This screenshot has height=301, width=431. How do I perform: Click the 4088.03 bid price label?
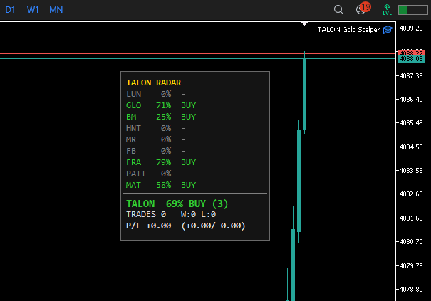tap(411, 59)
